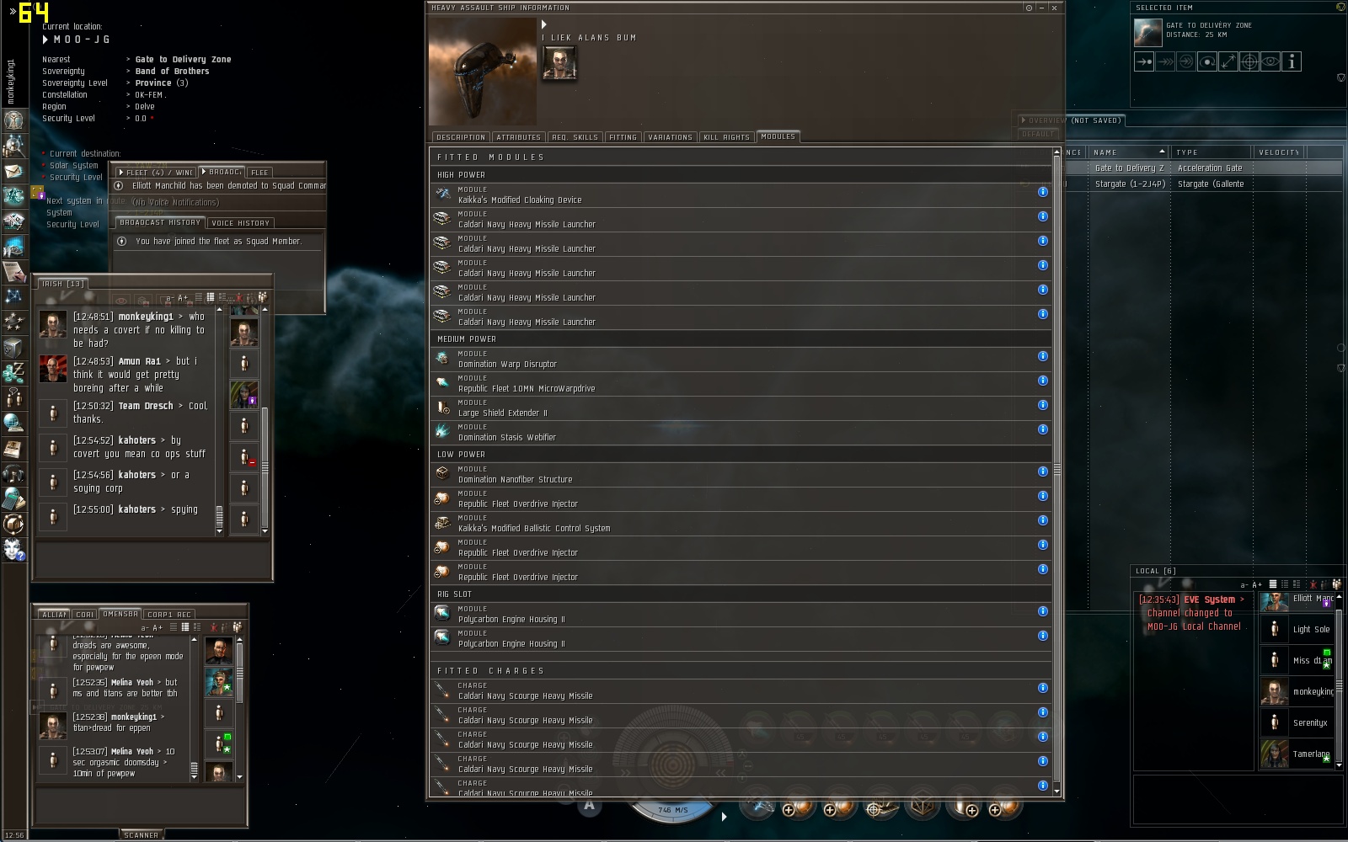
Task: Show info for Large Shield Extender II
Action: [x=1043, y=405]
